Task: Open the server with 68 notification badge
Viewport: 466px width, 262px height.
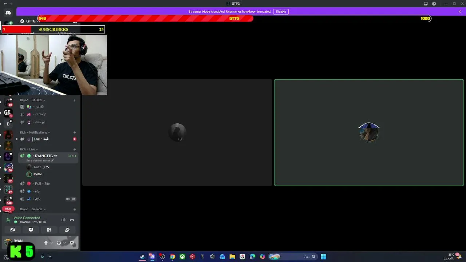Action: (8, 102)
